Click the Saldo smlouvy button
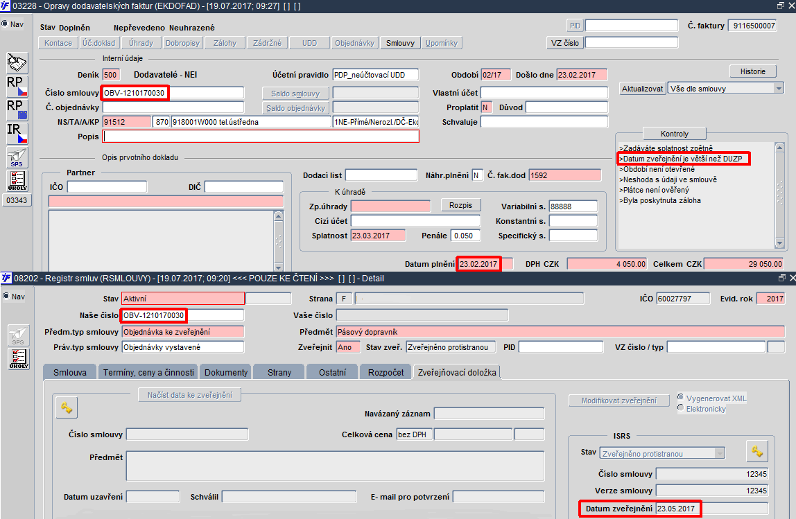Screen dimensions: 796x519 pyautogui.click(x=295, y=94)
